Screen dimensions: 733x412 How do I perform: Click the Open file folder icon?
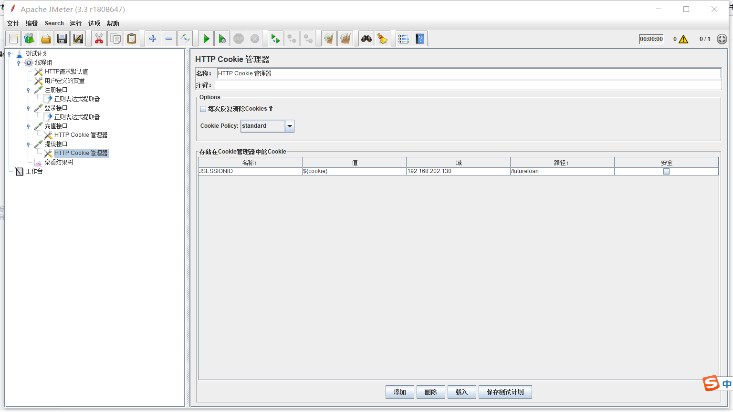pyautogui.click(x=46, y=39)
